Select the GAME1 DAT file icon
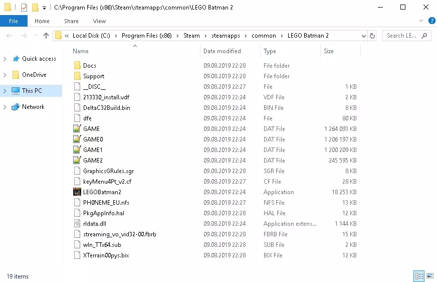437x282 pixels. (x=77, y=150)
